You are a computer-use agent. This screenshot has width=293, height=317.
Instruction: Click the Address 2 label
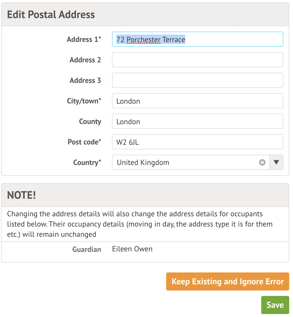[x=85, y=60]
